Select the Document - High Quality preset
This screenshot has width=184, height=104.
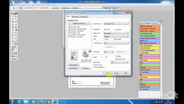tap(77, 31)
